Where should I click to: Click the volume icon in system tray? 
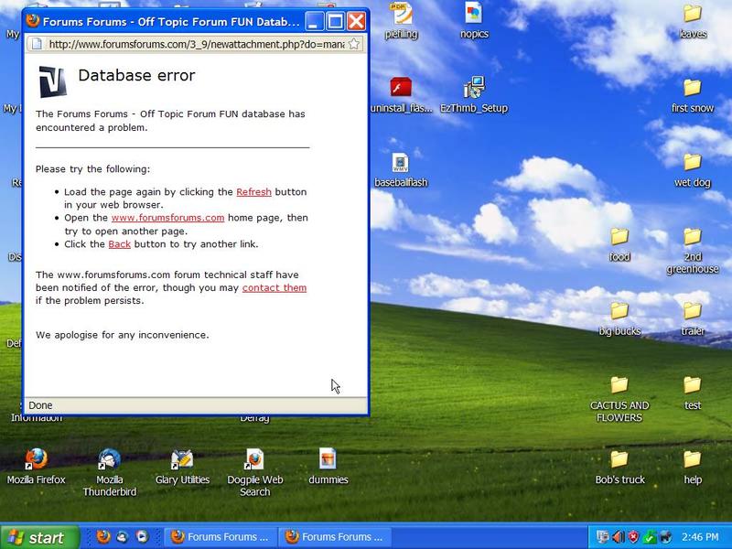[619, 537]
